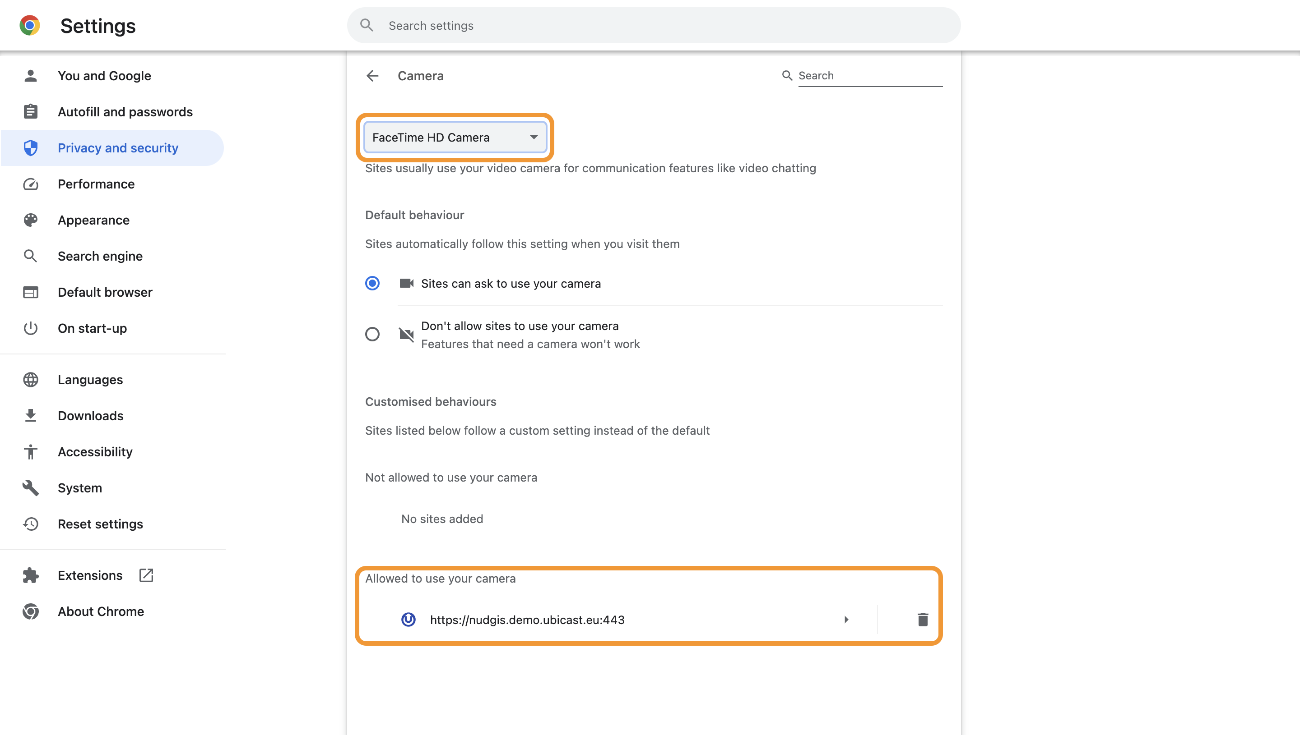This screenshot has width=1300, height=735.
Task: Open Languages settings section
Action: pyautogui.click(x=112, y=380)
